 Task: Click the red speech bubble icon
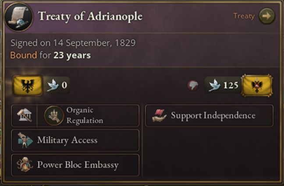pyautogui.click(x=193, y=85)
